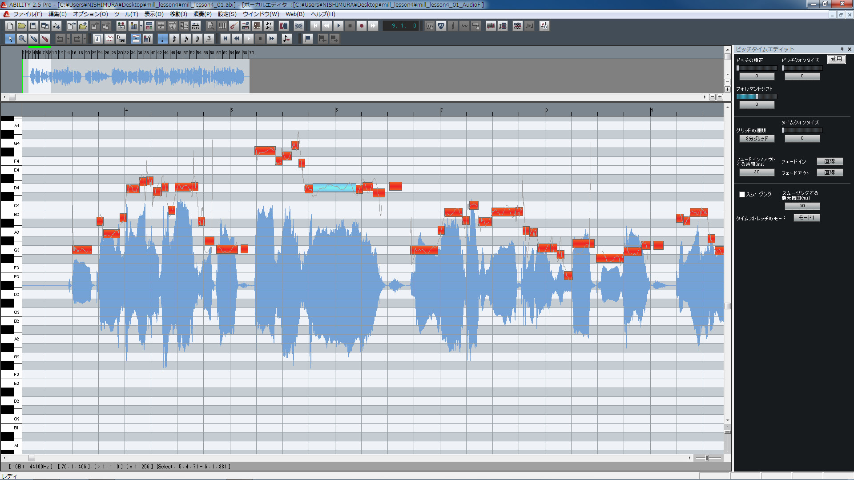Select the arrow pointer tool

(x=10, y=39)
